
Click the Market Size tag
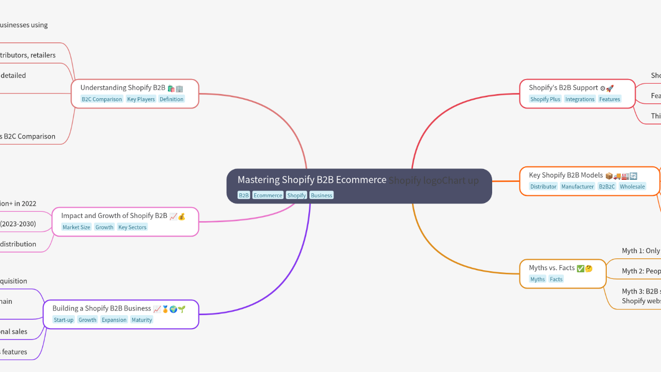click(x=76, y=227)
